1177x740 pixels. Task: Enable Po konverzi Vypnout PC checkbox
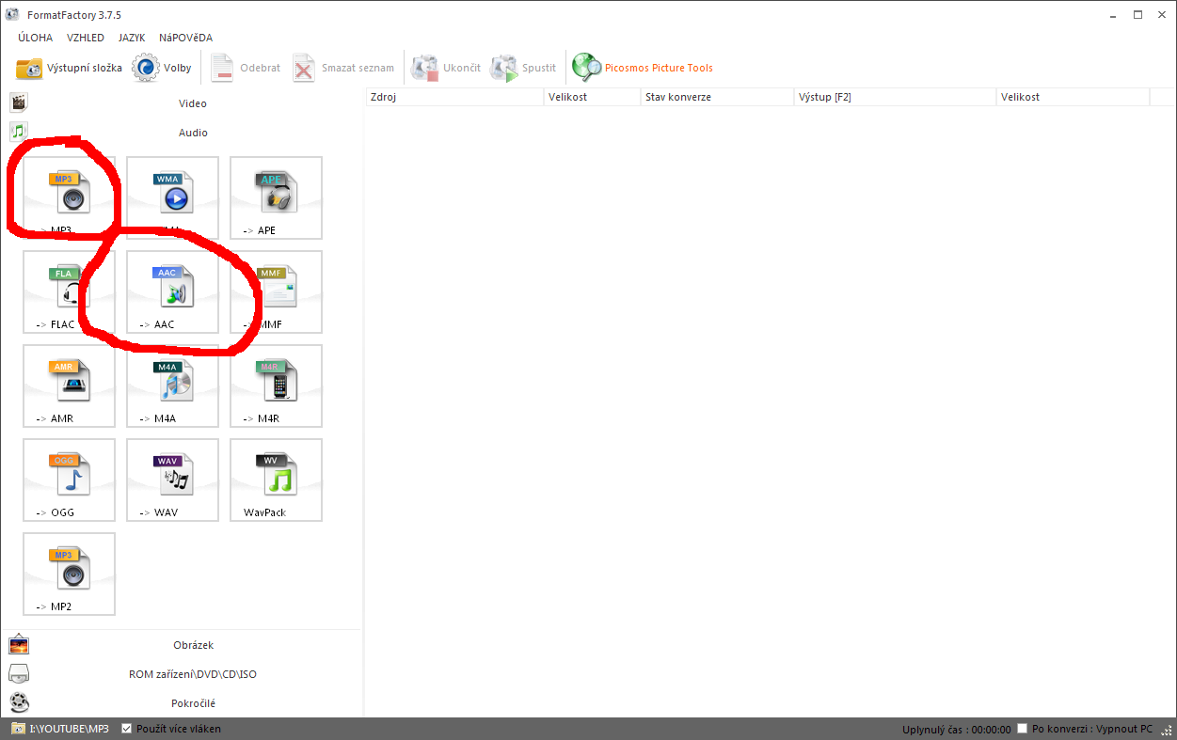[x=1023, y=729]
